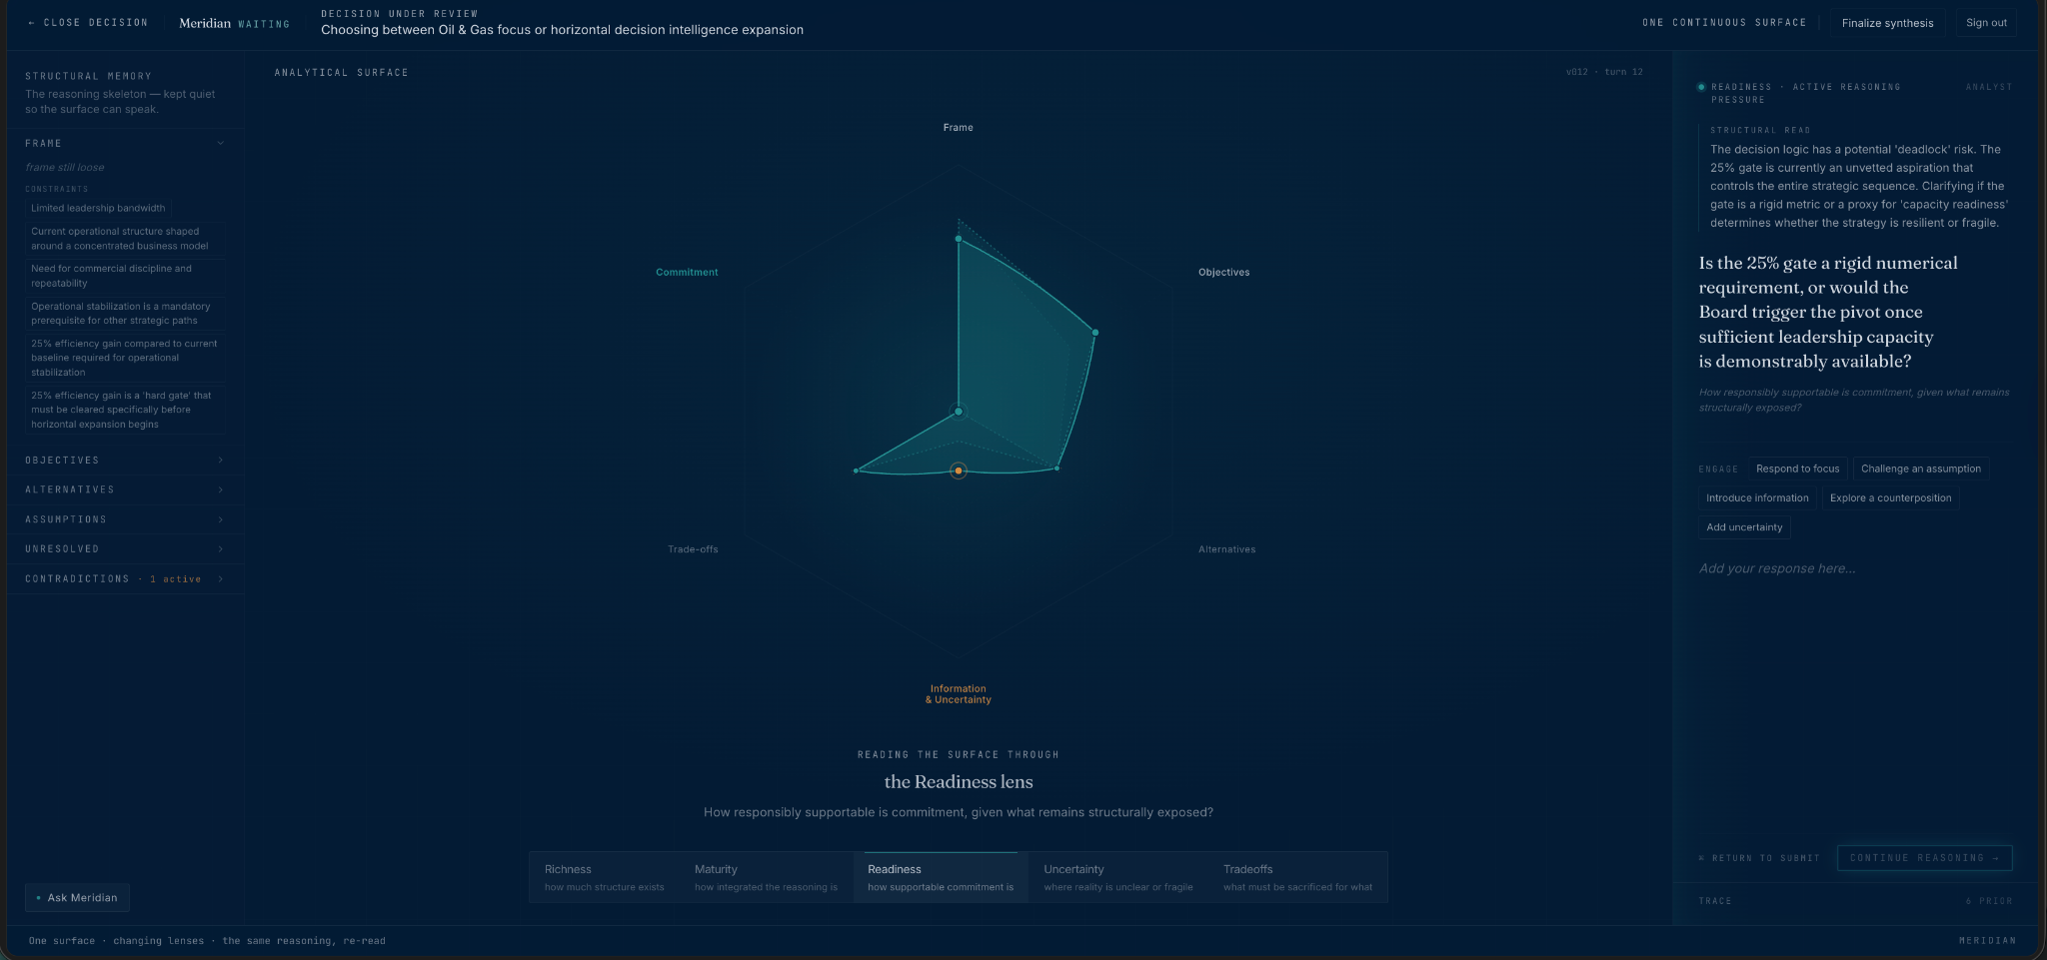This screenshot has width=2047, height=960.
Task: Click the 'hard gate' constraint item
Action: (x=126, y=410)
